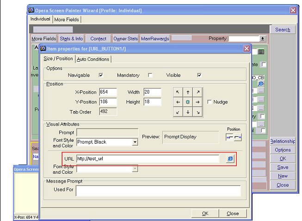Open the Prompt, Black font style dropdown

coord(135,142)
